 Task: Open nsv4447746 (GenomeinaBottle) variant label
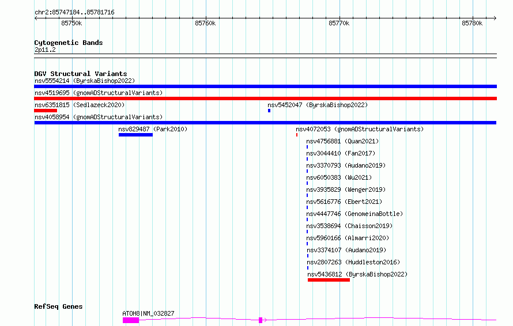pos(354,214)
